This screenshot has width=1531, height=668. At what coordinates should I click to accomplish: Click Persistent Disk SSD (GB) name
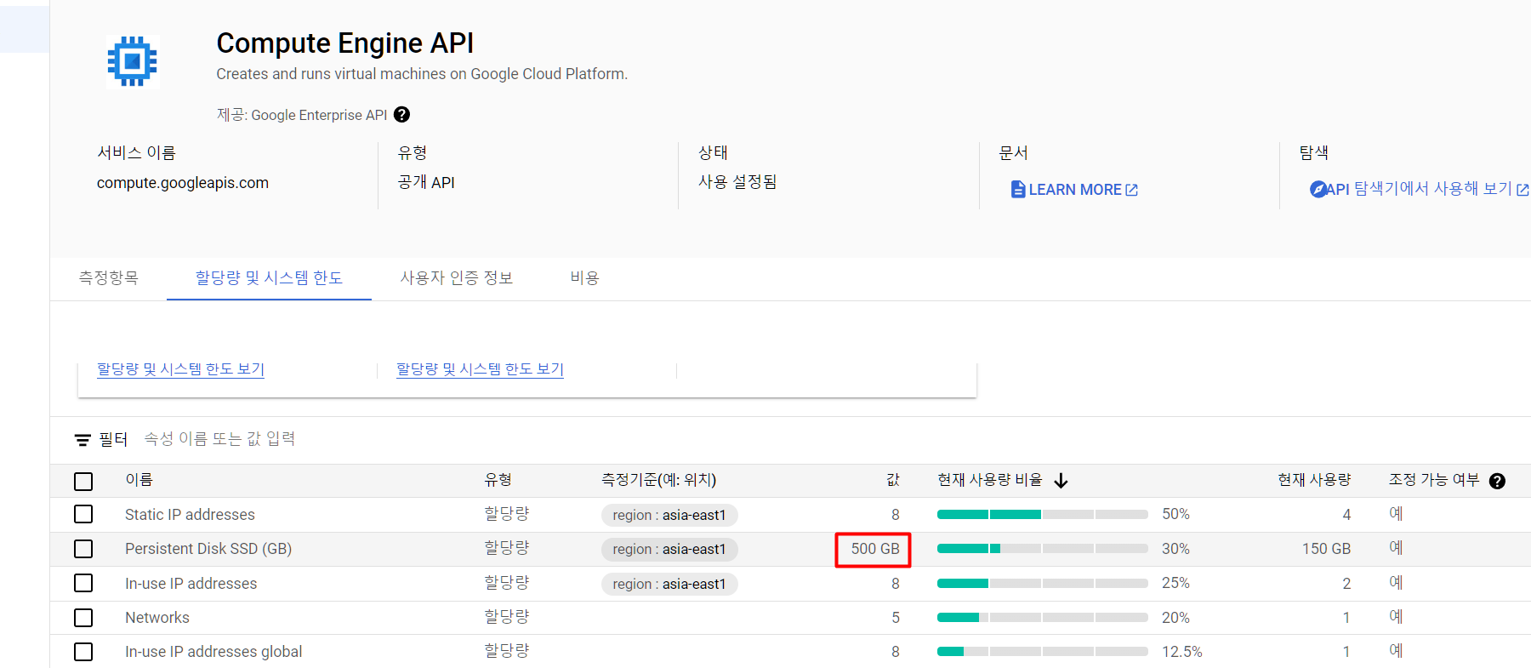[x=208, y=549]
